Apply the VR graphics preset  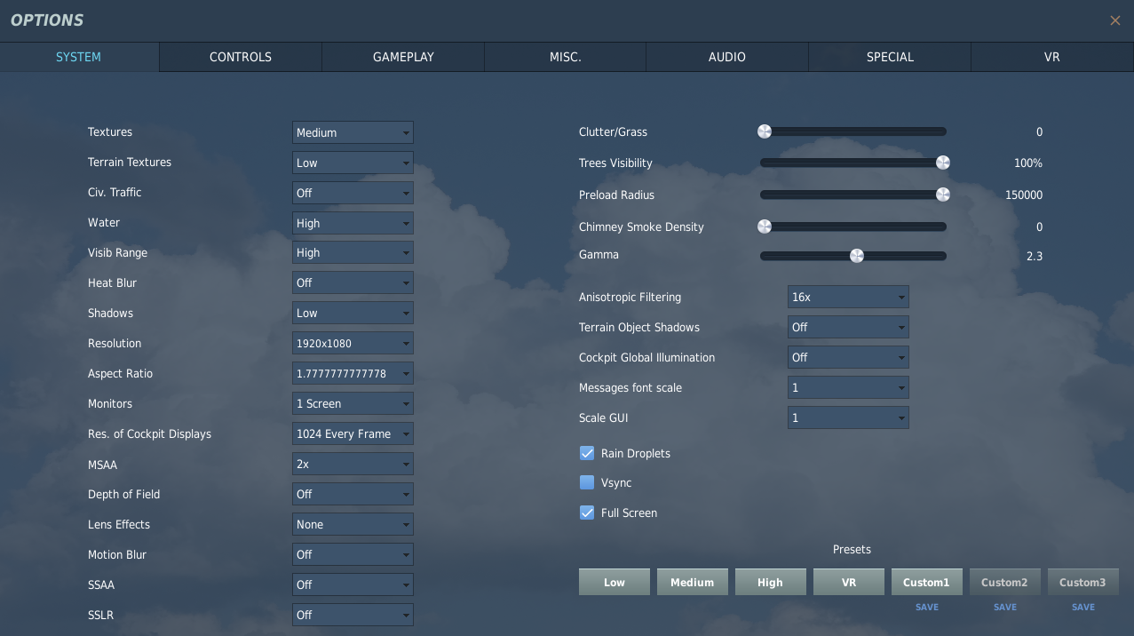tap(849, 582)
